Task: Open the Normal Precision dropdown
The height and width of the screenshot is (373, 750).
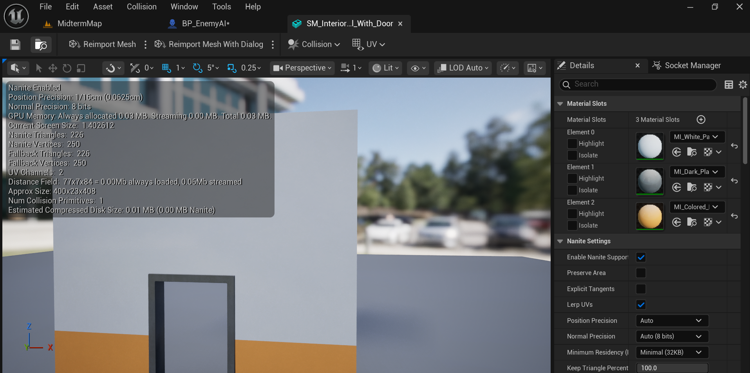Action: (x=672, y=337)
